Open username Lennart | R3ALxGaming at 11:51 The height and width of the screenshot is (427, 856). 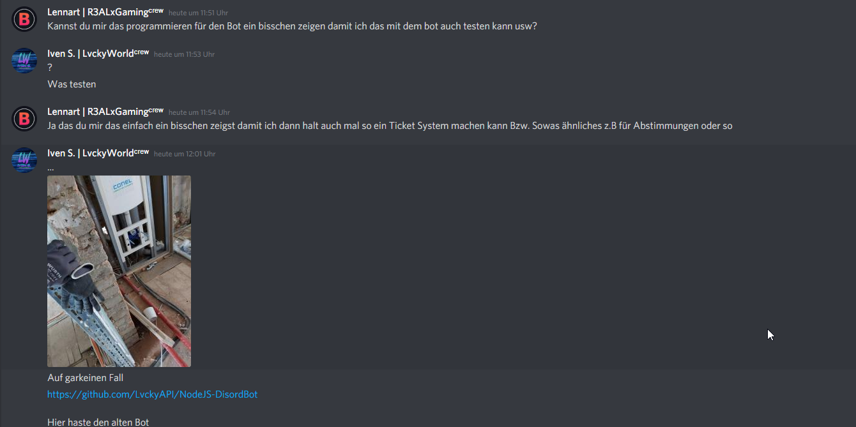coord(97,12)
